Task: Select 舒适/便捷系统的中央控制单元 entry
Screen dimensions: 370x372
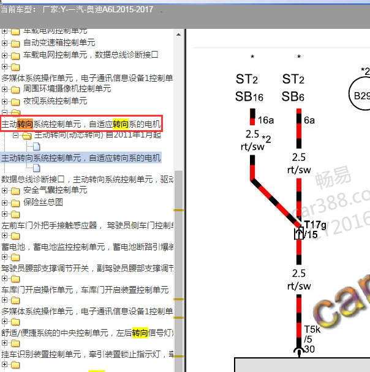Action: [88, 333]
